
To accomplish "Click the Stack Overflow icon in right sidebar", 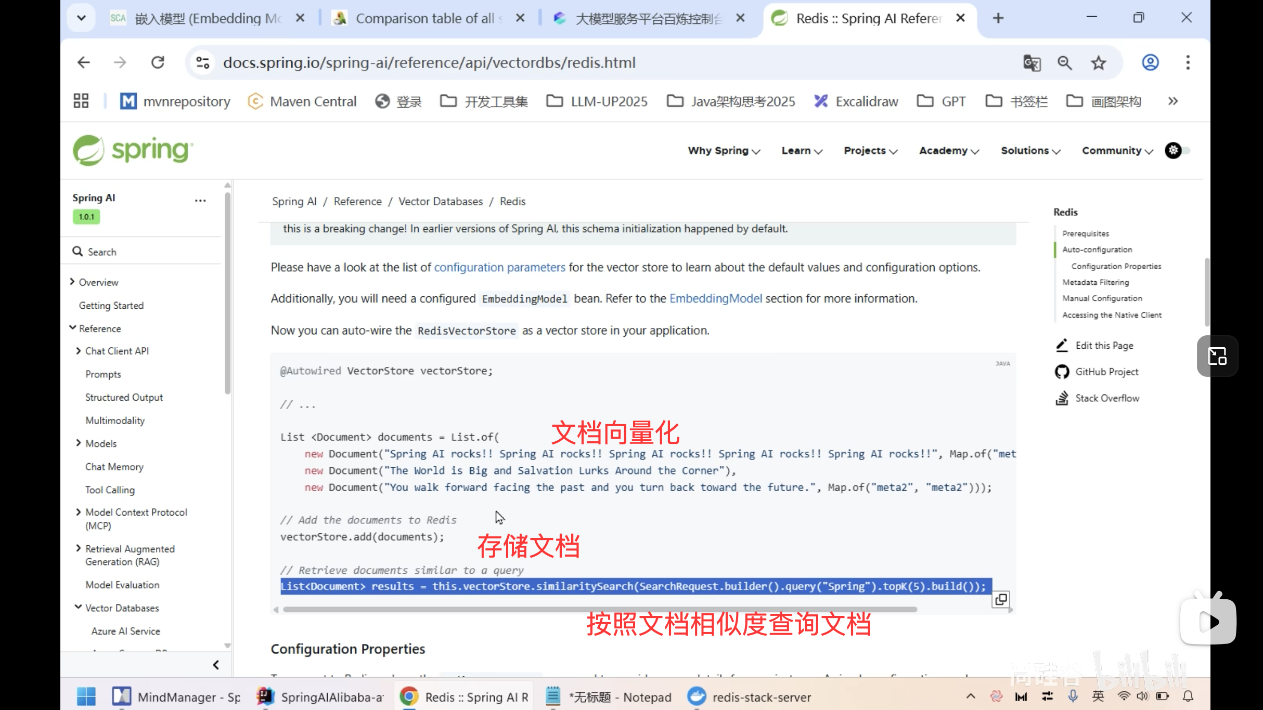I will tap(1062, 398).
